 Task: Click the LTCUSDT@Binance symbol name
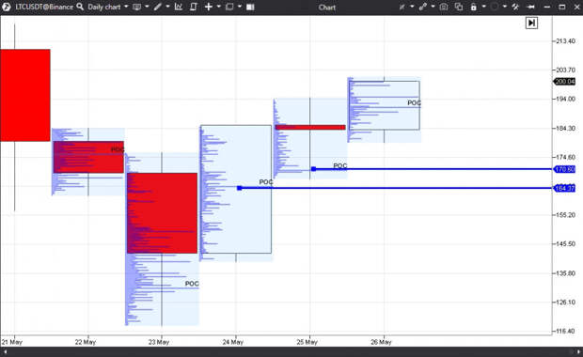coord(44,7)
